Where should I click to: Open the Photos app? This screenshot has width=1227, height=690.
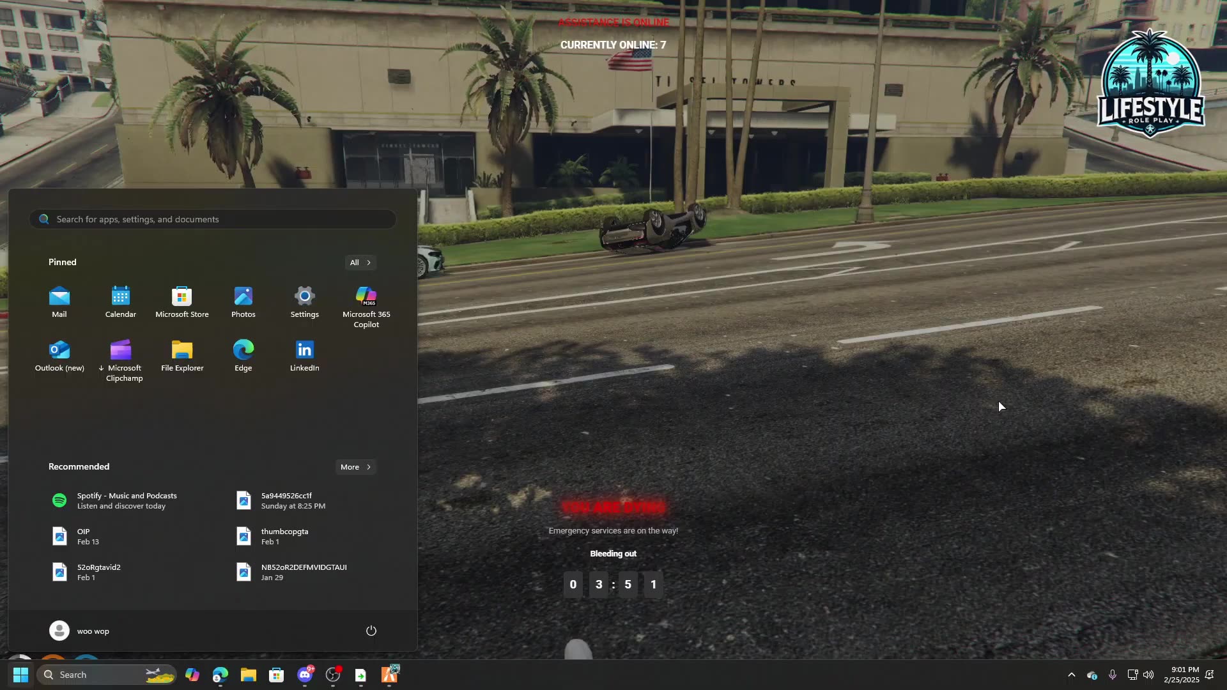tap(243, 302)
